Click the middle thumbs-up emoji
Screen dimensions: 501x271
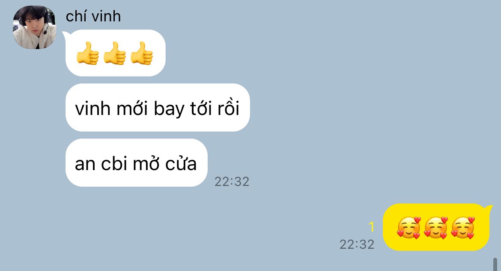[115, 53]
